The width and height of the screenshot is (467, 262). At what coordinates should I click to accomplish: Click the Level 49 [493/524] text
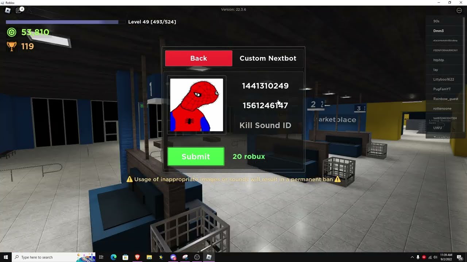(152, 22)
